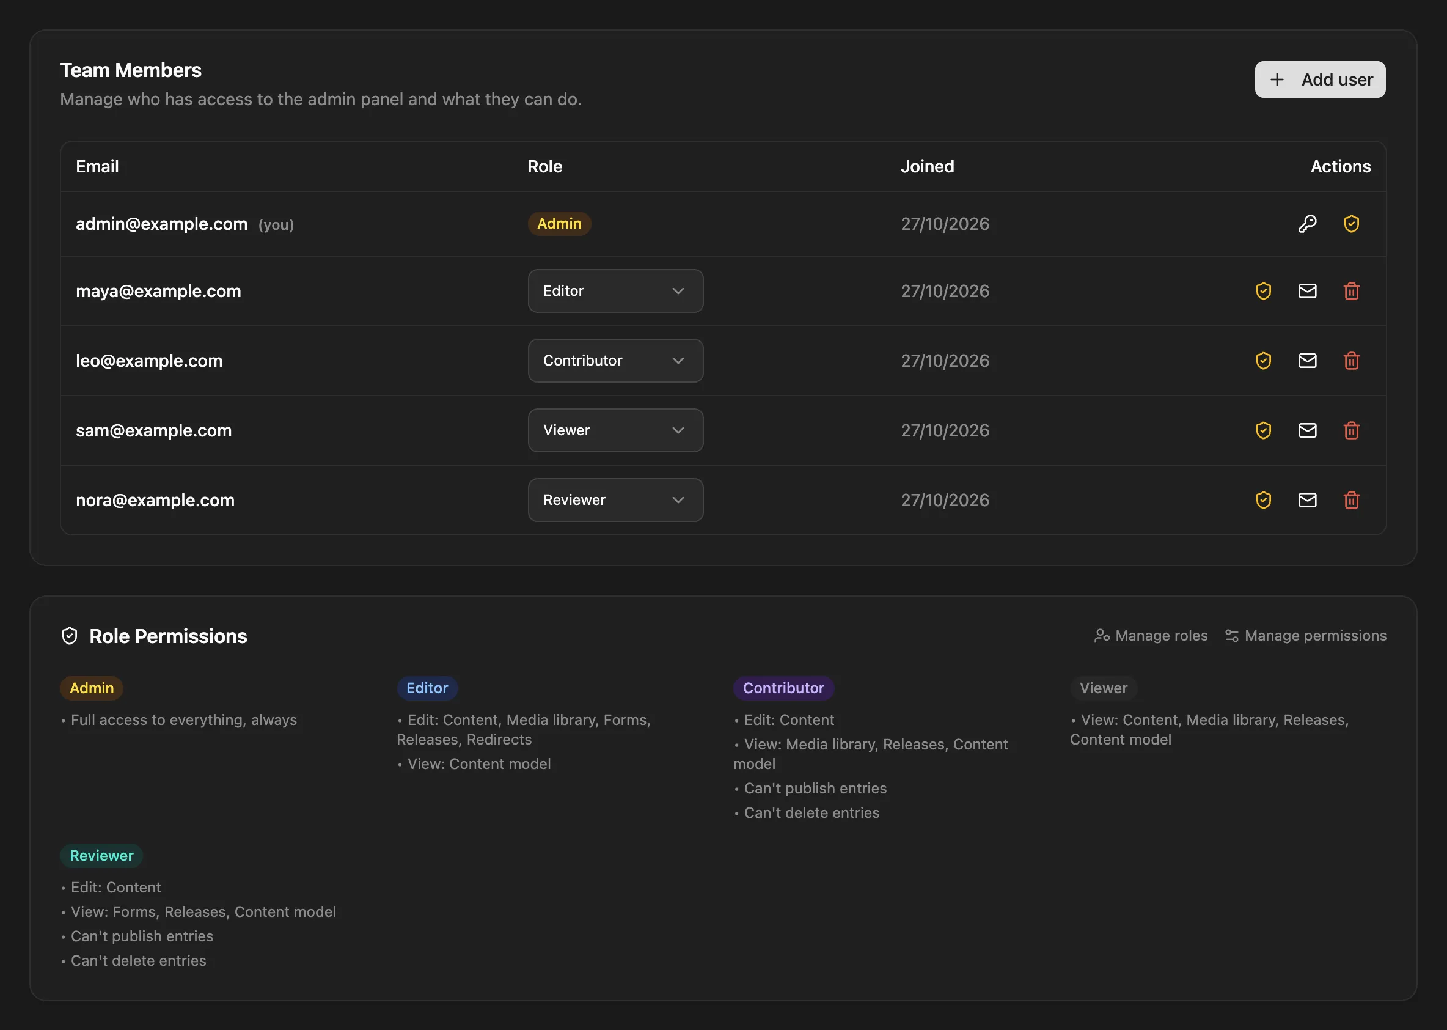This screenshot has height=1030, width=1447.
Task: Click the Add user button
Action: click(x=1319, y=79)
